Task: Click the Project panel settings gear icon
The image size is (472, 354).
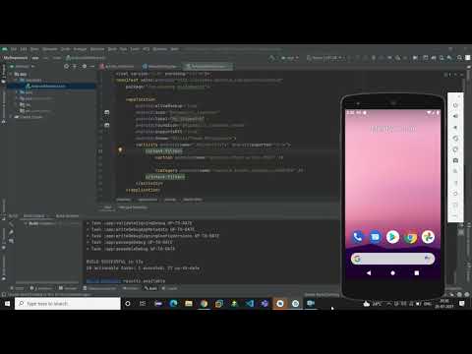Action: (x=85, y=66)
